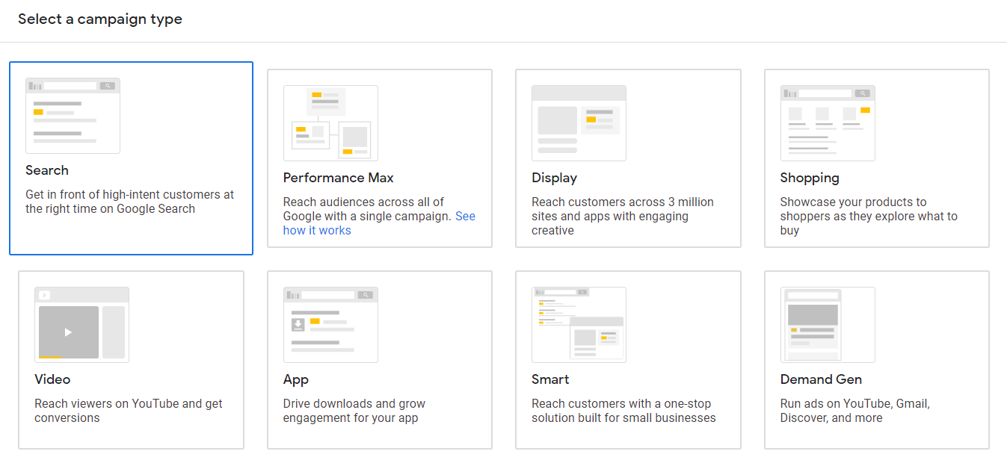Click 'Reach customers across 3 million sites' text
1007x469 pixels.
pos(622,216)
